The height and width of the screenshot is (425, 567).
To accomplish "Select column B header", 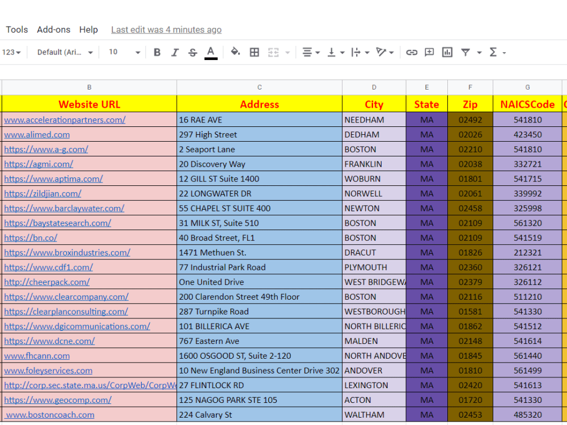I will tap(90, 87).
